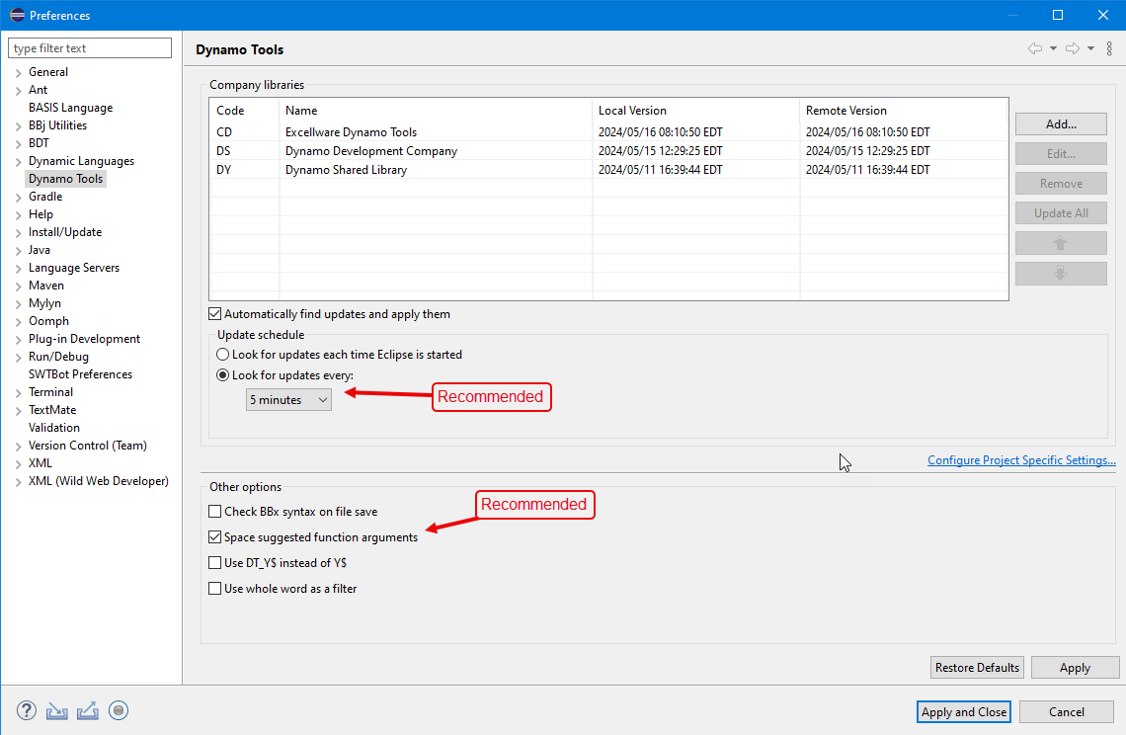This screenshot has height=735, width=1126.
Task: Click the oomph record preferences icon
Action: pyautogui.click(x=119, y=710)
